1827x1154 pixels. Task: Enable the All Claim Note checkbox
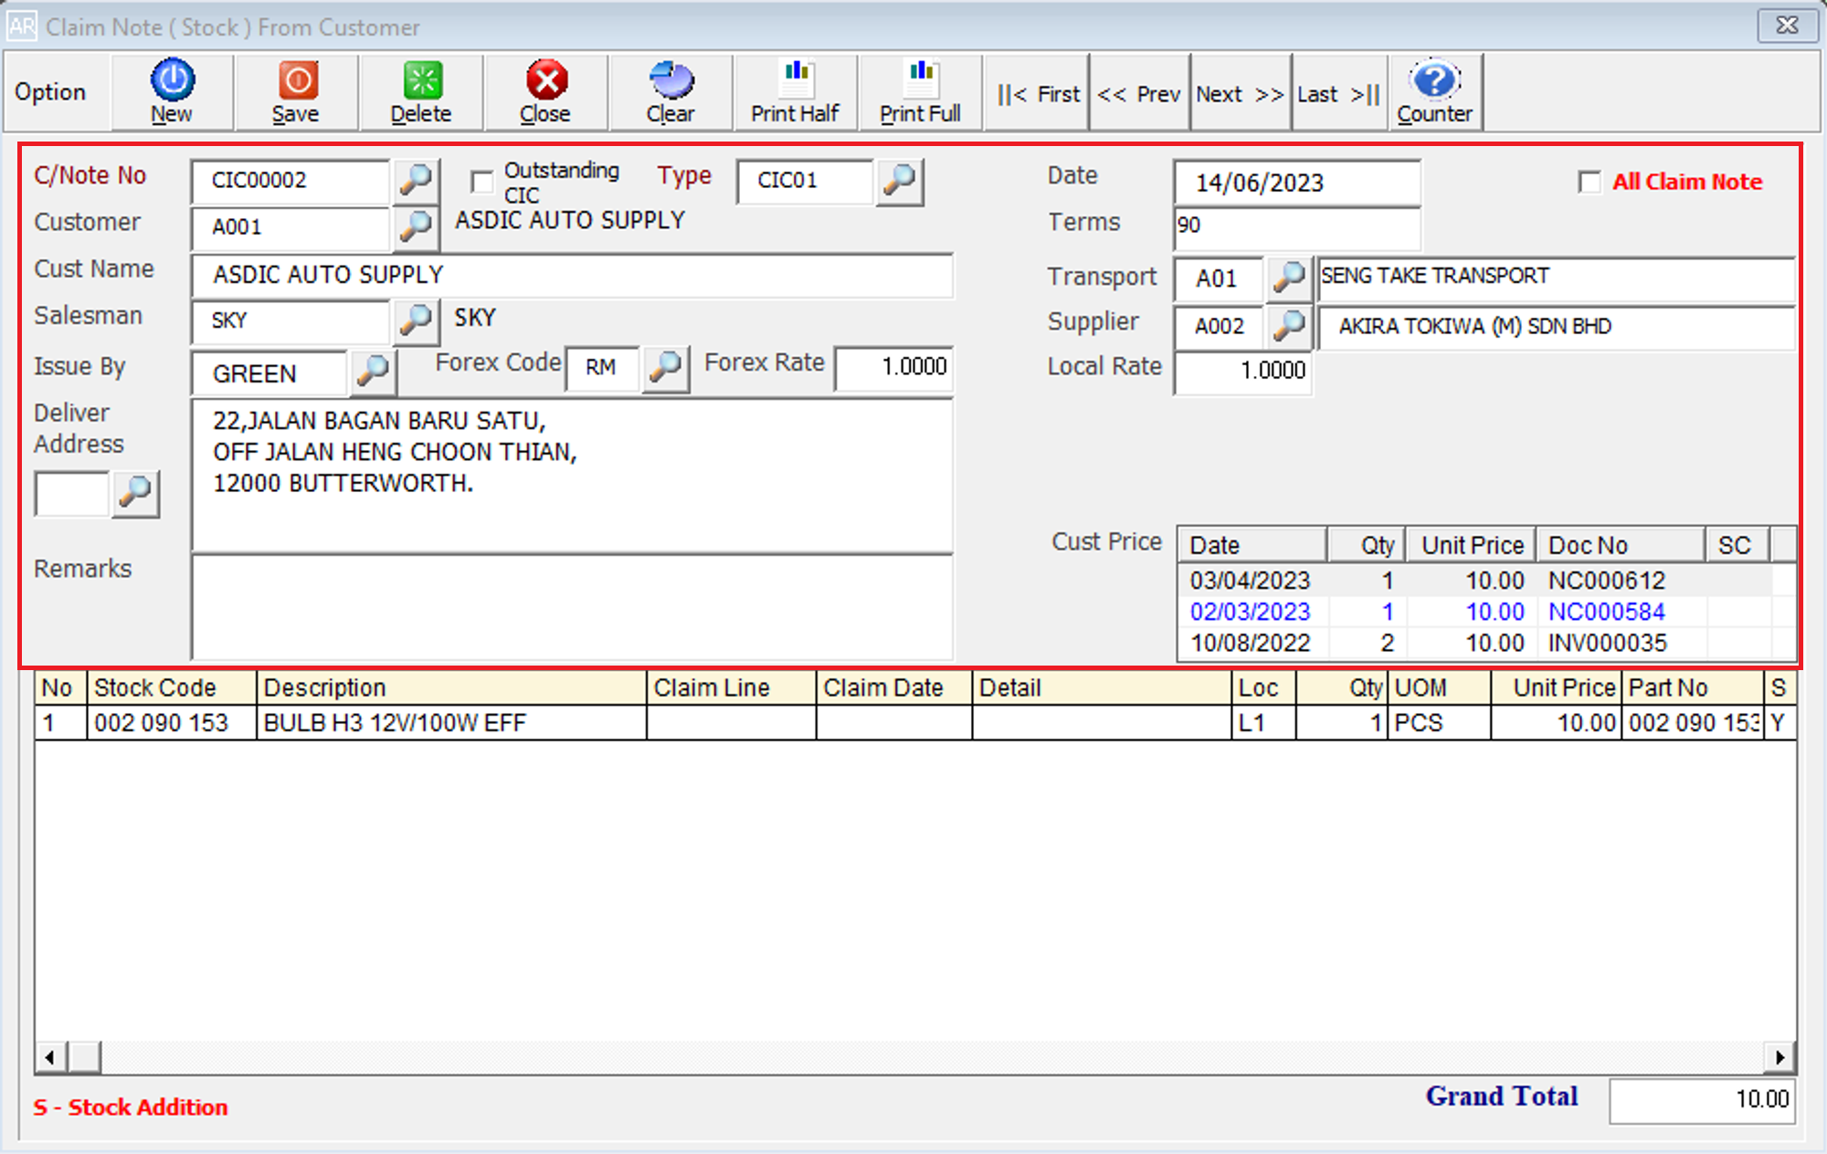1589,182
